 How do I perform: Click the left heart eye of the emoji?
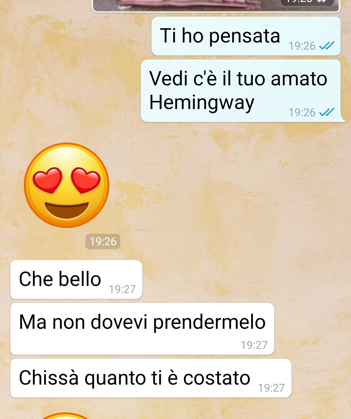point(47,180)
